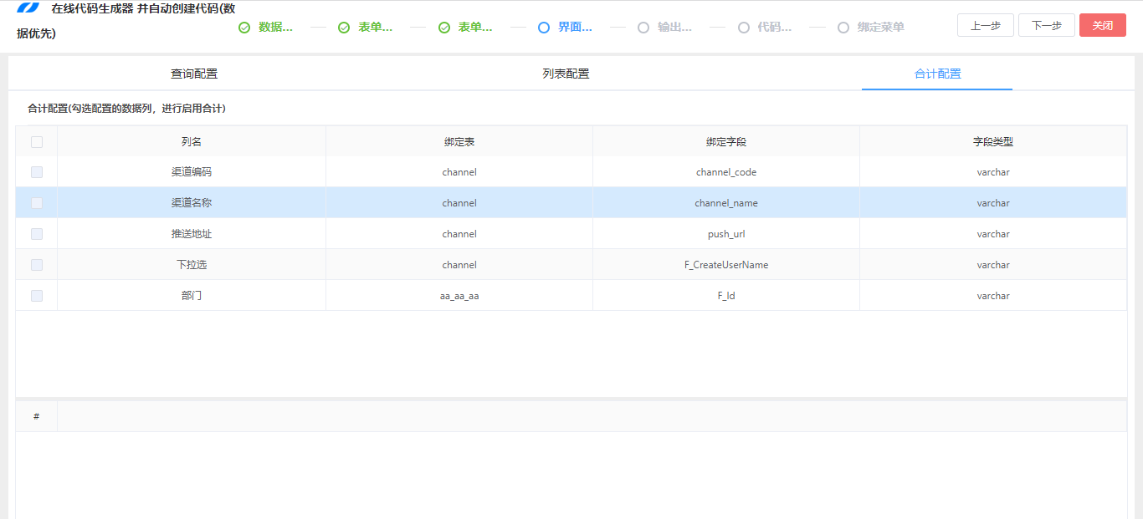Check the 渠道编码 row checkbox
This screenshot has height=519, width=1143.
(x=36, y=172)
